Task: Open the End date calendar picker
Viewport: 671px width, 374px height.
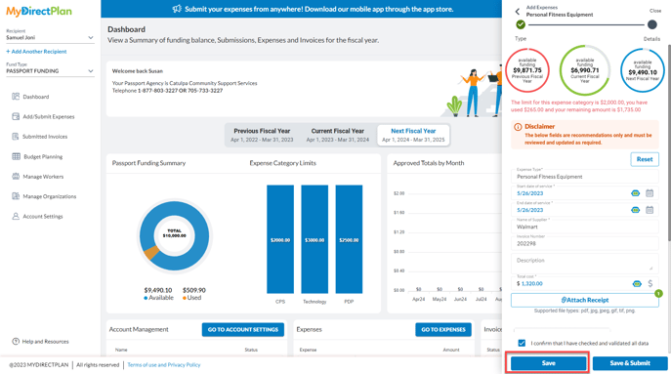Action: tap(650, 210)
